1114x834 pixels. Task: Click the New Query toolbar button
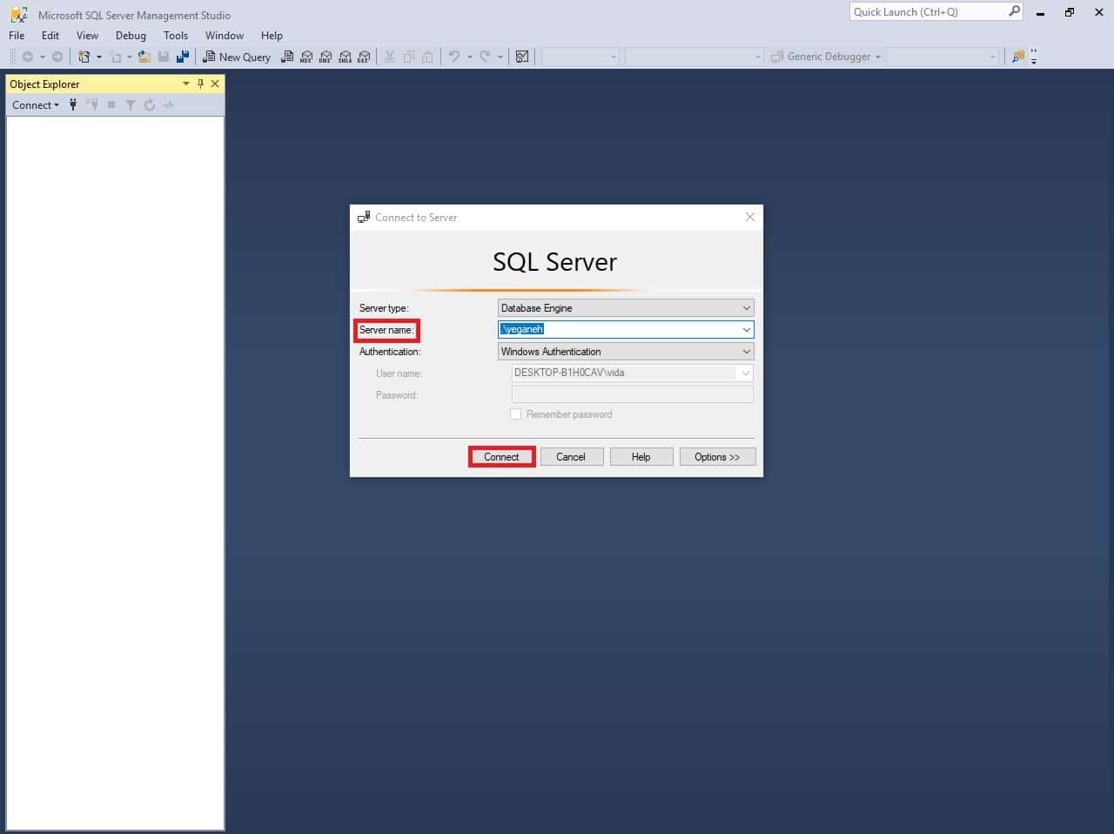pos(237,57)
